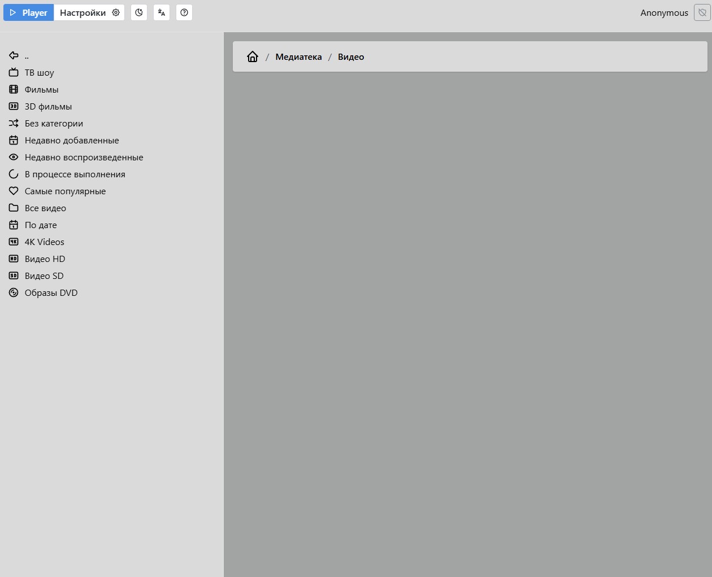Click the heart icon for Самые популярные
The height and width of the screenshot is (577, 712).
coord(14,191)
